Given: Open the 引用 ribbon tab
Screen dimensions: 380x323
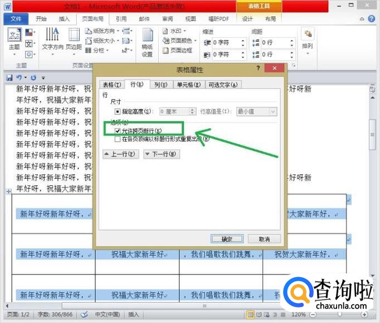Looking at the screenshot, I should click(x=121, y=19).
